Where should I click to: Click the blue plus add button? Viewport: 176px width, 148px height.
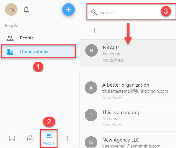pos(68,9)
